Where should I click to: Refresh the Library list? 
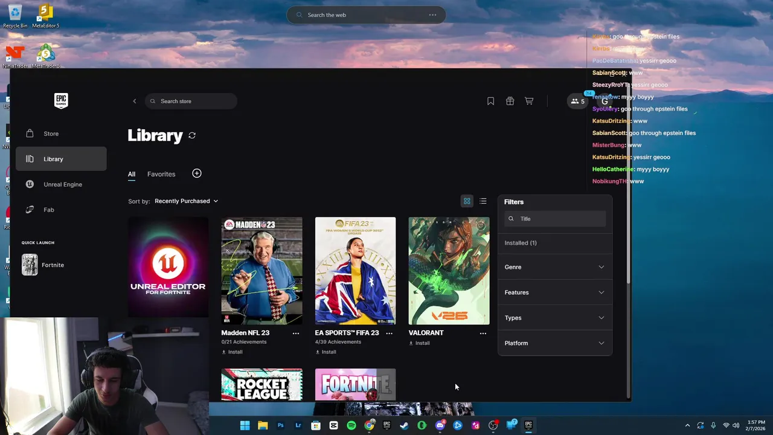pos(192,135)
